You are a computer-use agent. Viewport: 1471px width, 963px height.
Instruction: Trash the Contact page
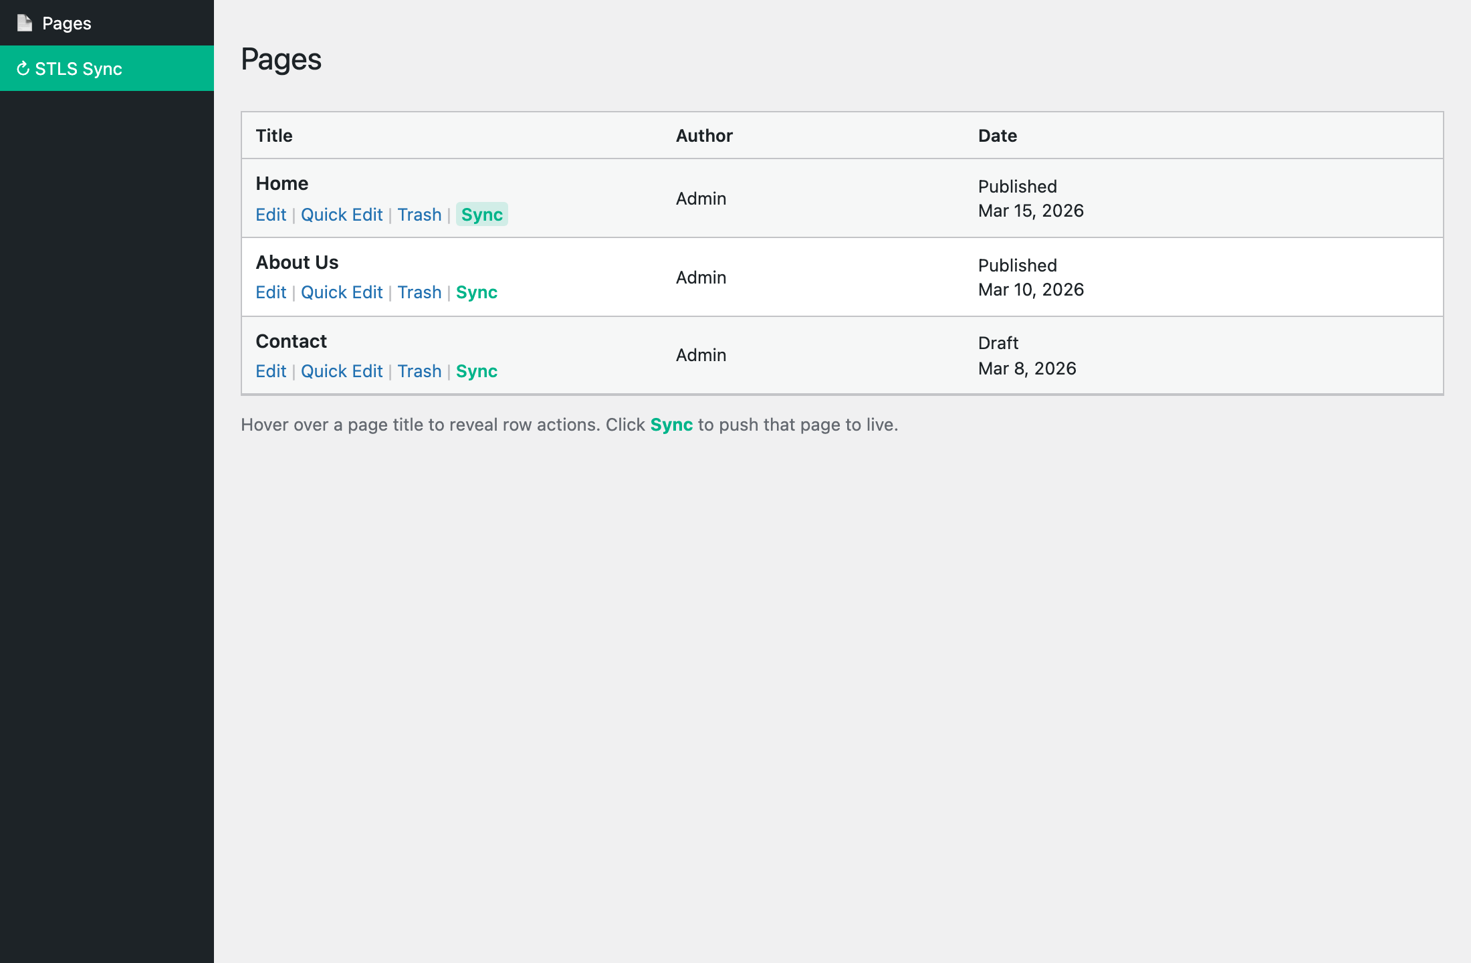(x=419, y=371)
